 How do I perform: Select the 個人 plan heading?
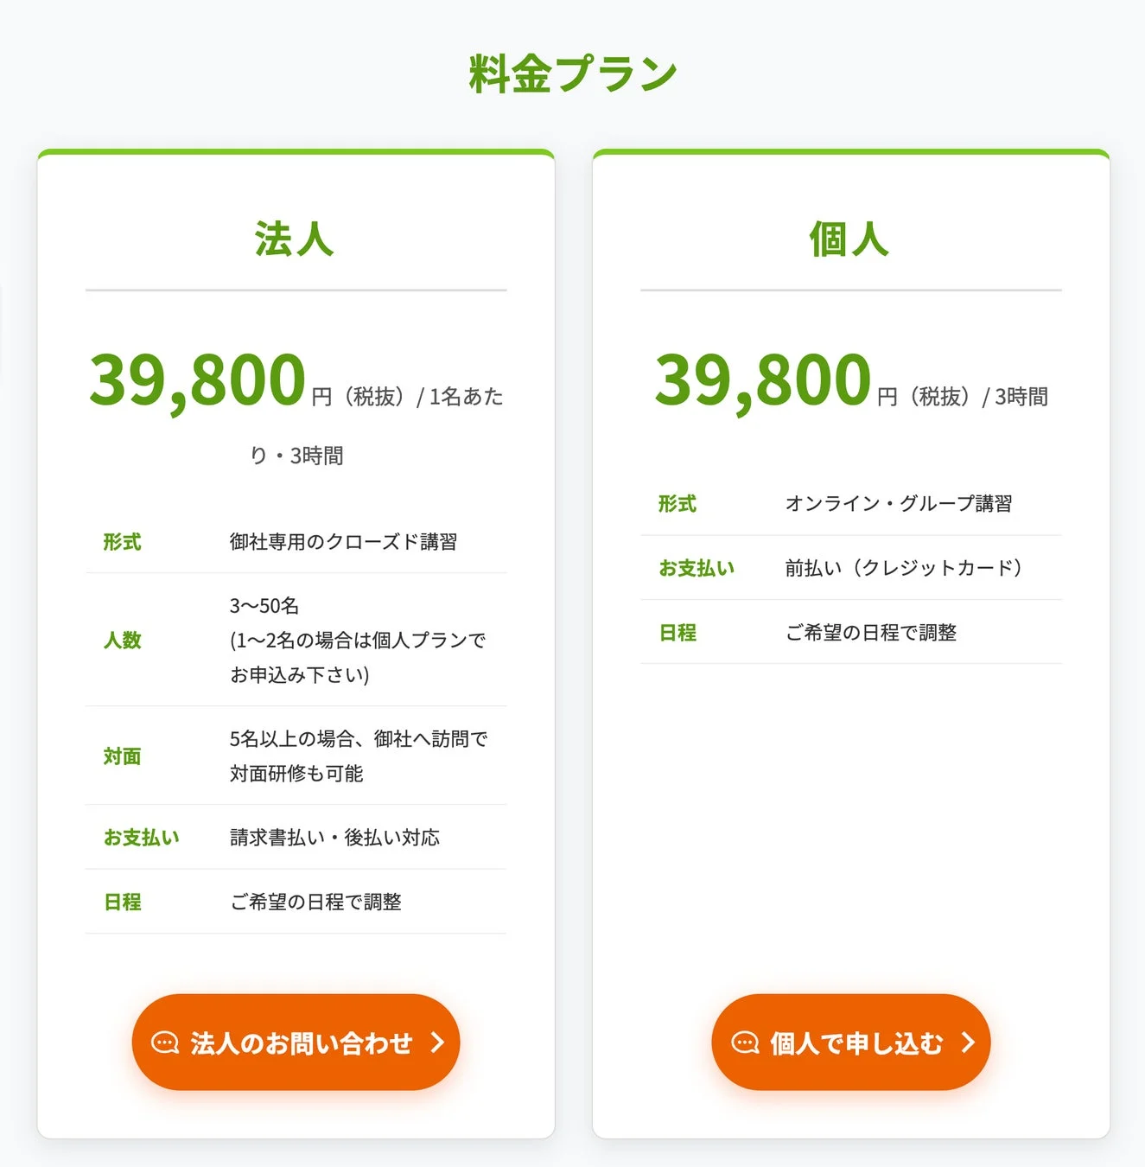coord(849,239)
